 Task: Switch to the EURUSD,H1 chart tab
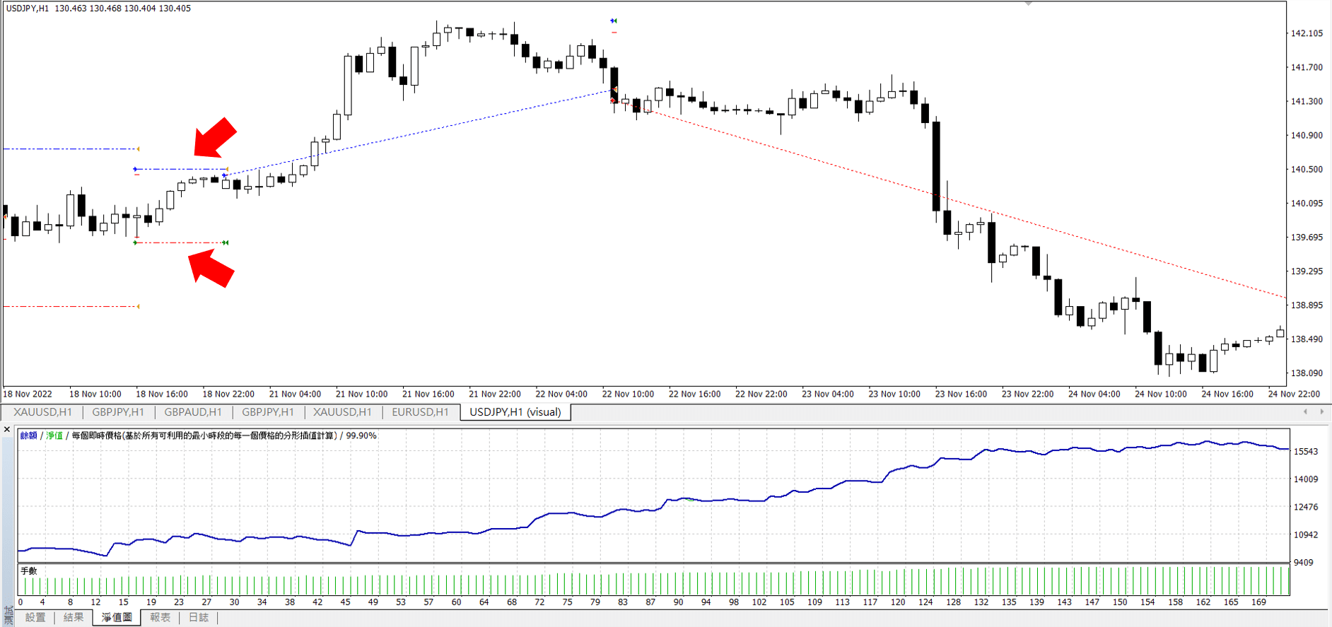point(420,412)
